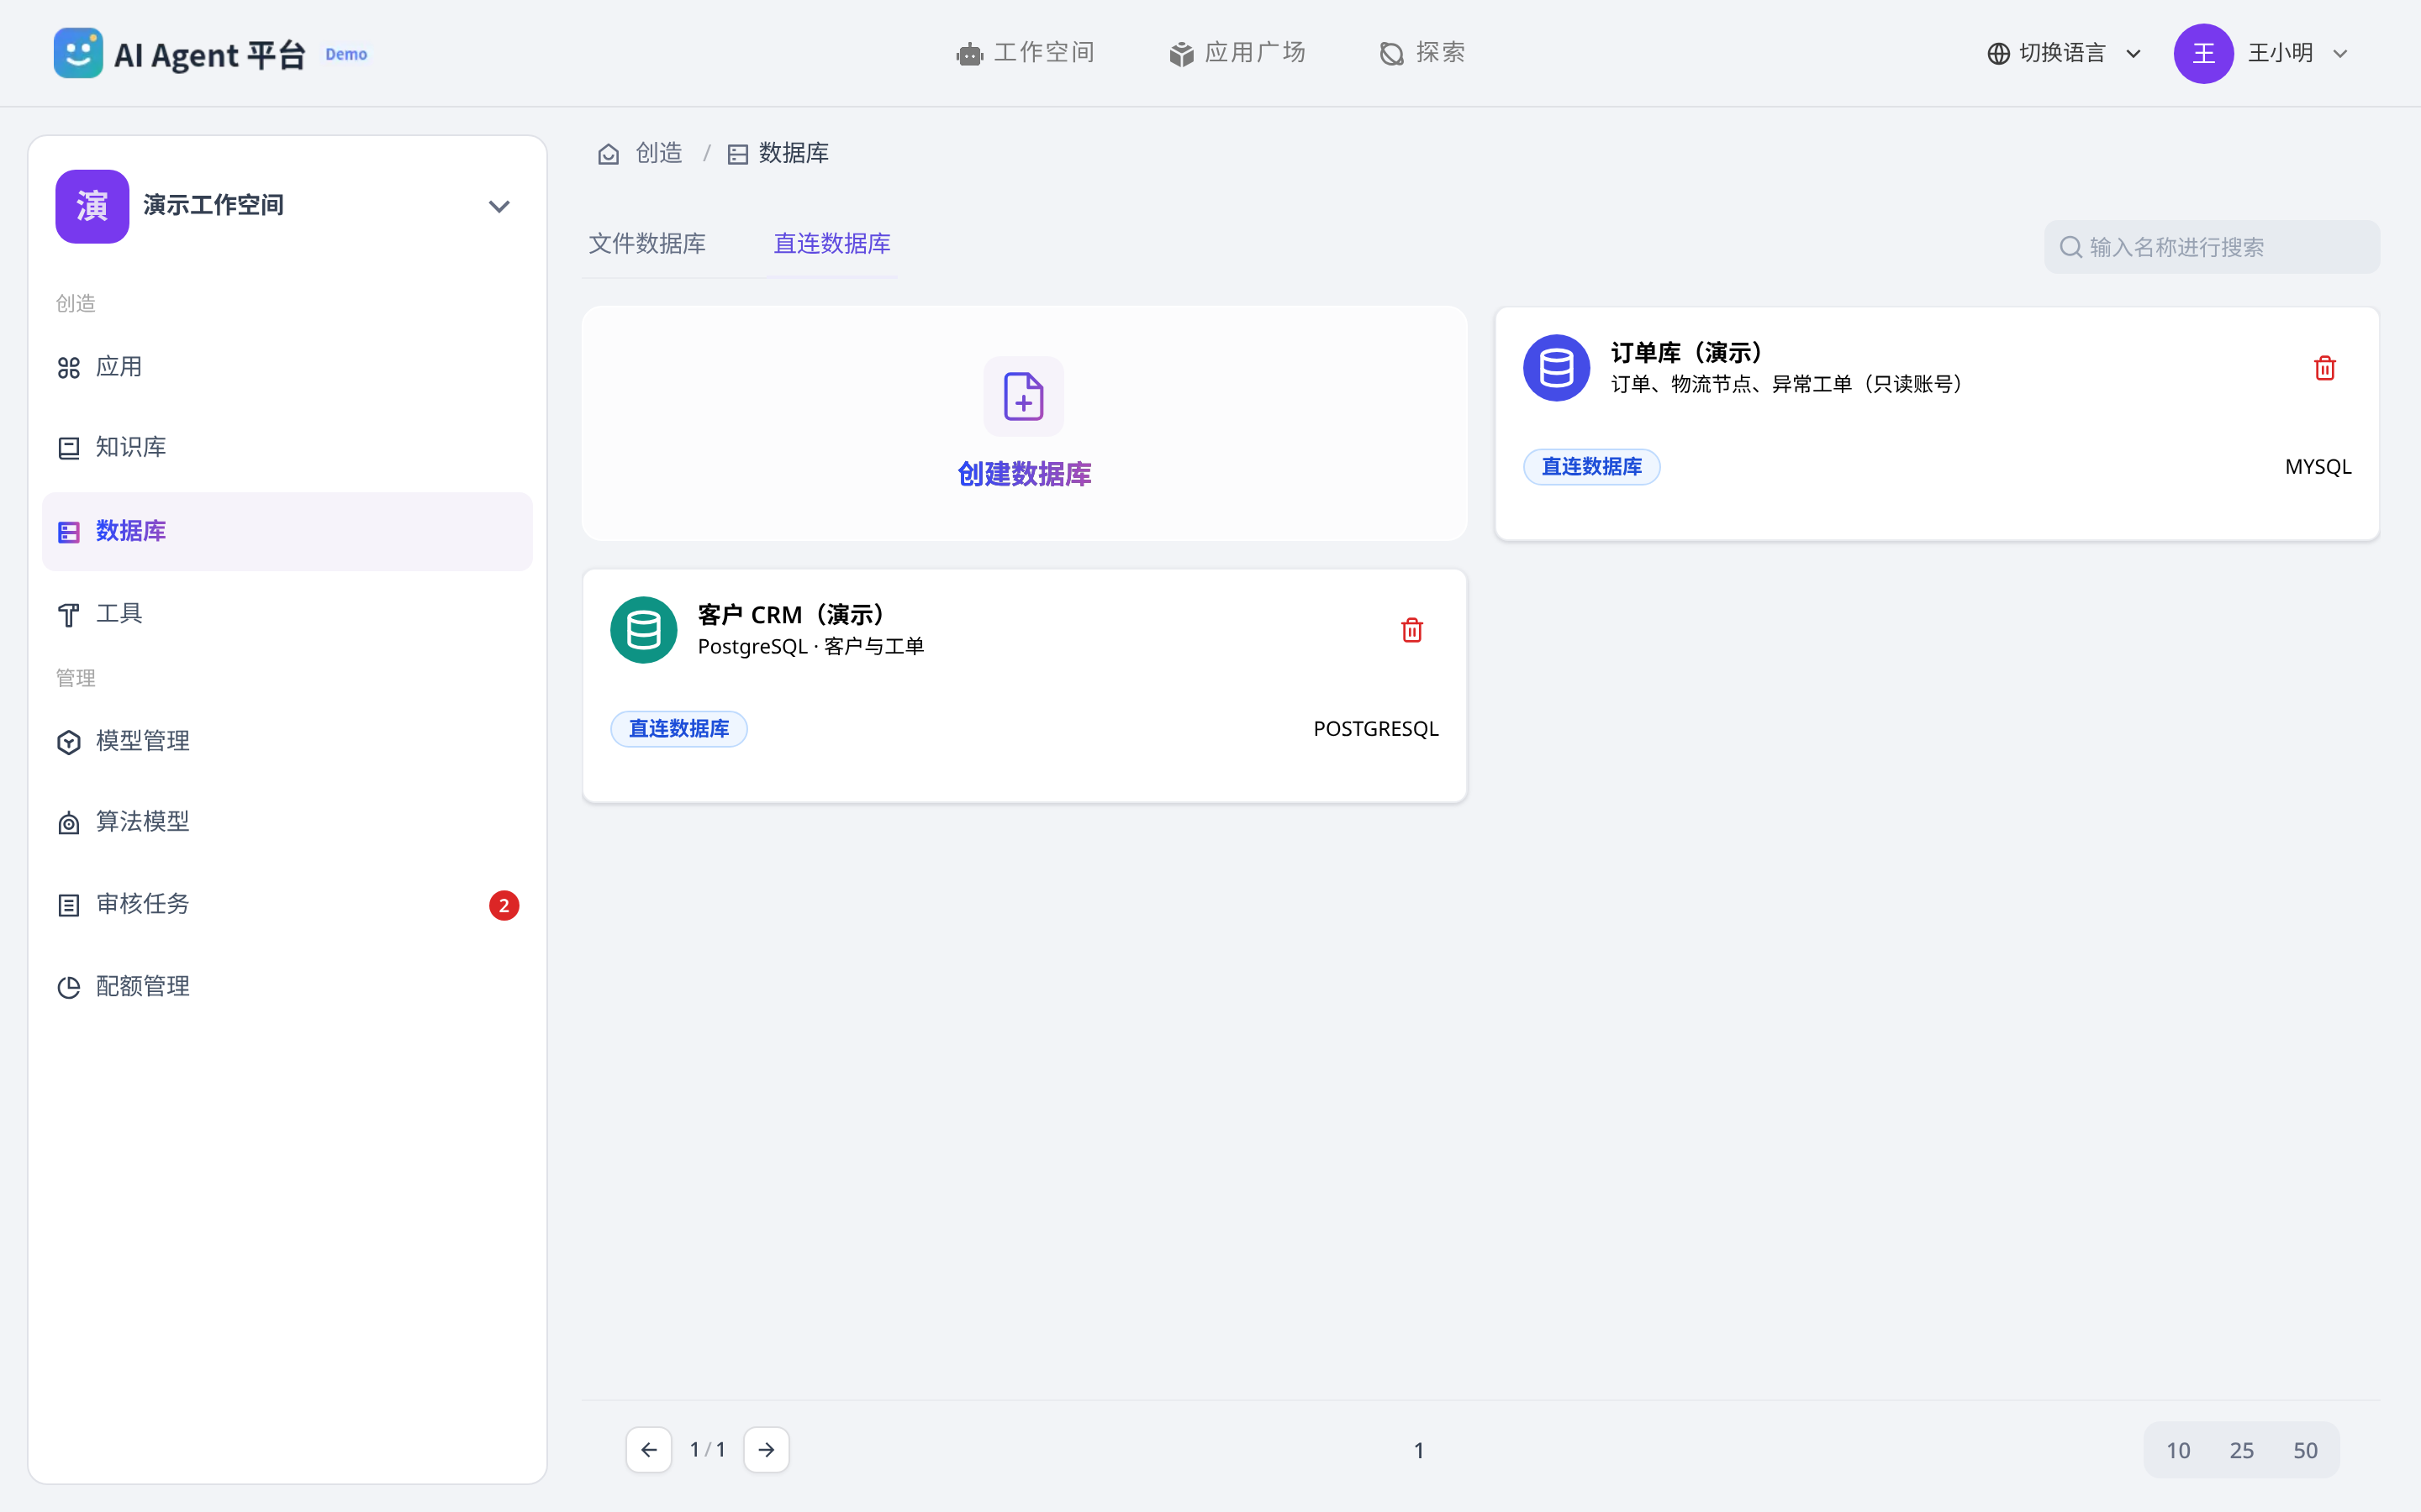Go to the next page arrow

(x=767, y=1450)
